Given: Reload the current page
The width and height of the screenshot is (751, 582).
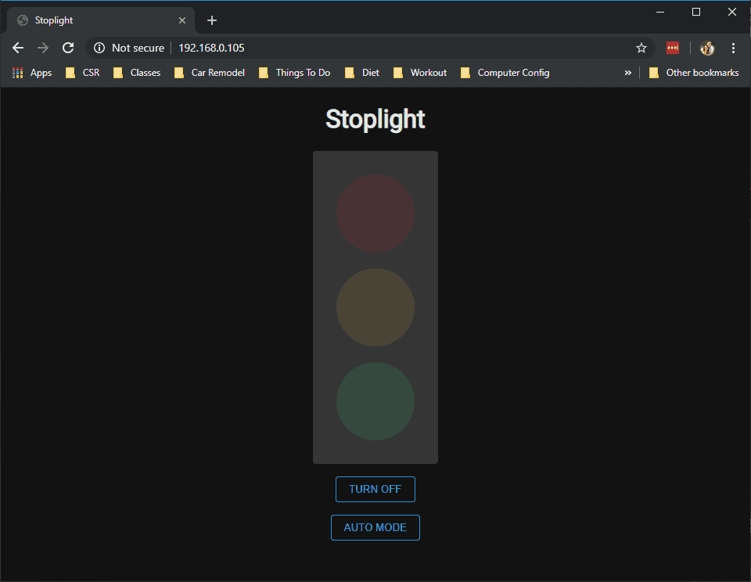Looking at the screenshot, I should (68, 48).
